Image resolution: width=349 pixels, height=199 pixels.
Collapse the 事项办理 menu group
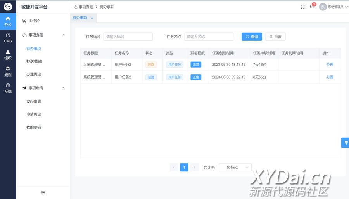tap(63, 35)
